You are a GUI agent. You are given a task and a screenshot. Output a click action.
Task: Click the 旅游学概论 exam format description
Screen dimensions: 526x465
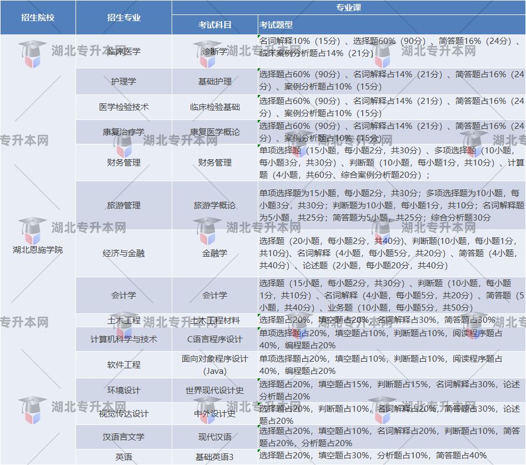pos(392,206)
